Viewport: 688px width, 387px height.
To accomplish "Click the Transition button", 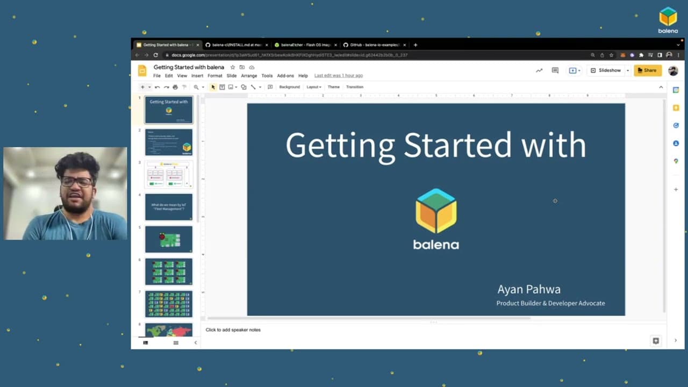I will pos(355,87).
